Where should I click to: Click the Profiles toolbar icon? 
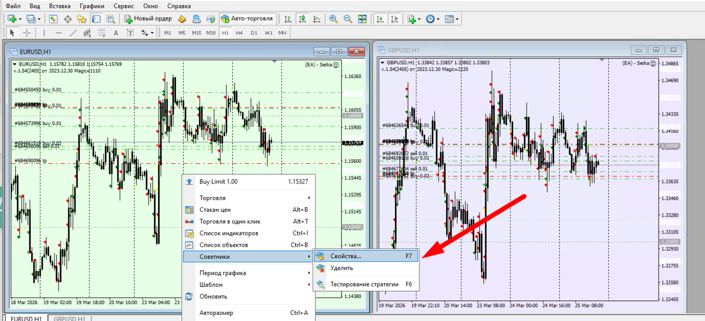point(31,19)
